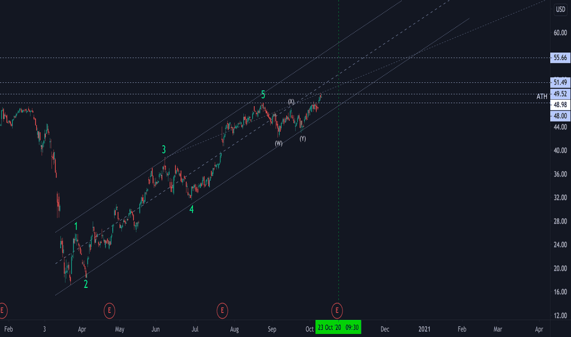Click the earnings E marker under the green vertical line
Screen dimensions: 571x337
point(337,311)
